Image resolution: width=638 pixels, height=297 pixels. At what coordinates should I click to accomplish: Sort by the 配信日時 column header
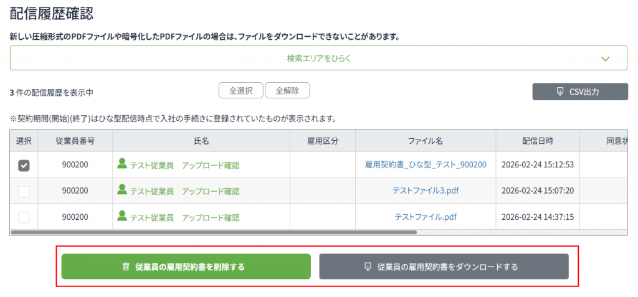click(538, 141)
